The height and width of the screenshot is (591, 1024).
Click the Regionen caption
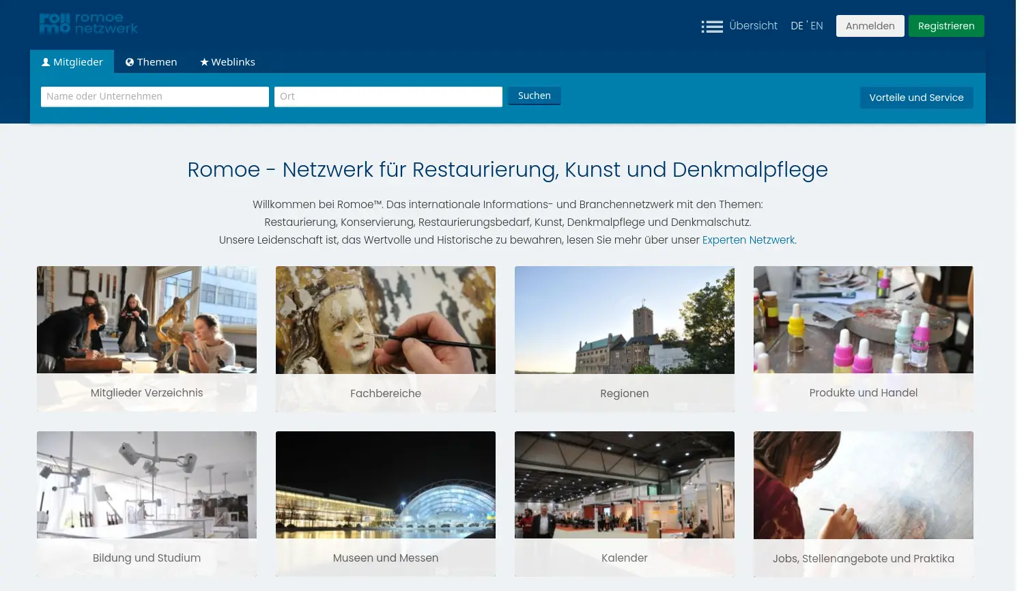click(625, 394)
